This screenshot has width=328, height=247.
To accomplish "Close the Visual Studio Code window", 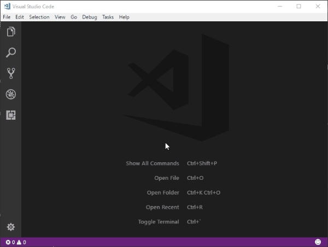I will [x=318, y=6].
